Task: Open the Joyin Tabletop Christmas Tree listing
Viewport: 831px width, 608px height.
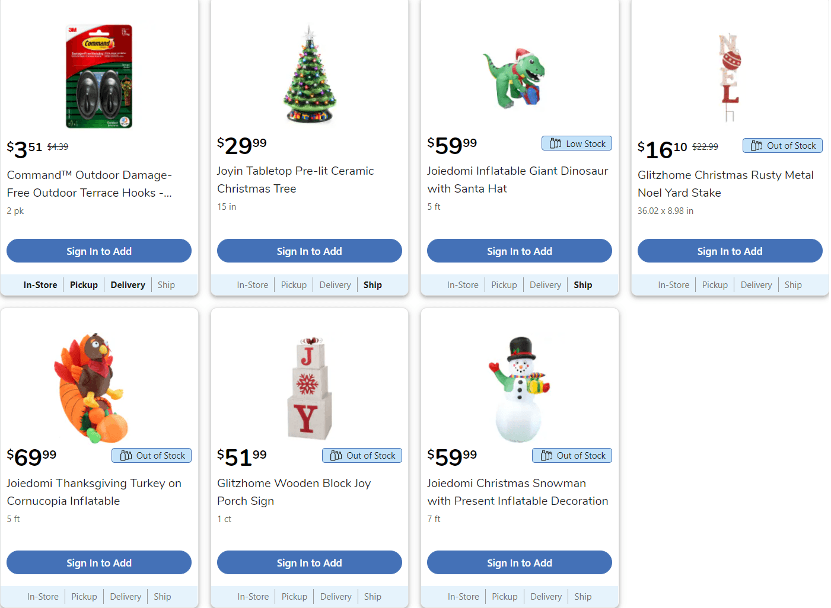Action: (x=295, y=180)
